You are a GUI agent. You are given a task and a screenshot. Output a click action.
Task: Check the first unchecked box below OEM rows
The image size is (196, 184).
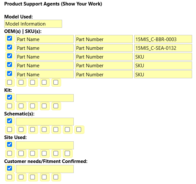tap(10, 82)
